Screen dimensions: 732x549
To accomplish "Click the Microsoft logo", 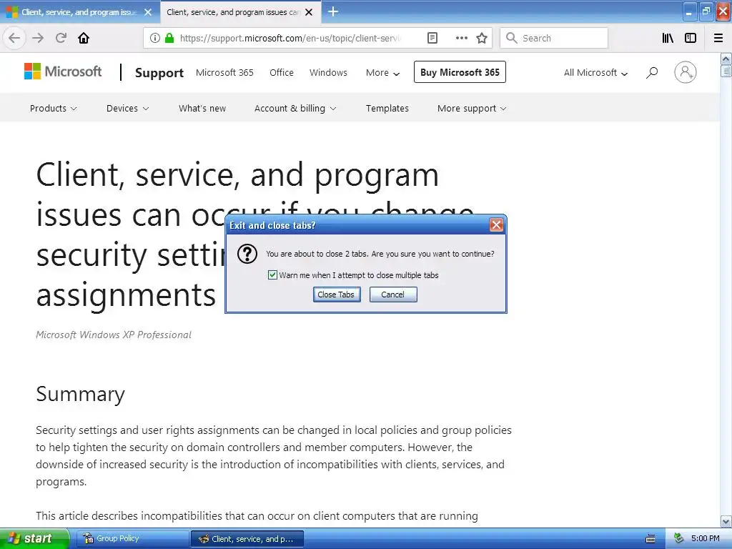I will (x=63, y=71).
